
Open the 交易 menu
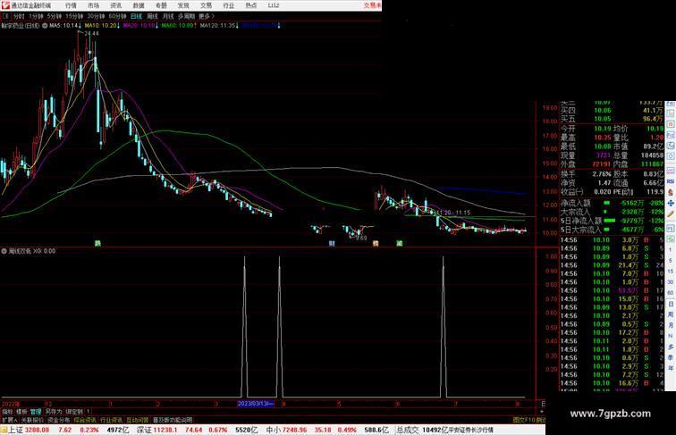206,5
